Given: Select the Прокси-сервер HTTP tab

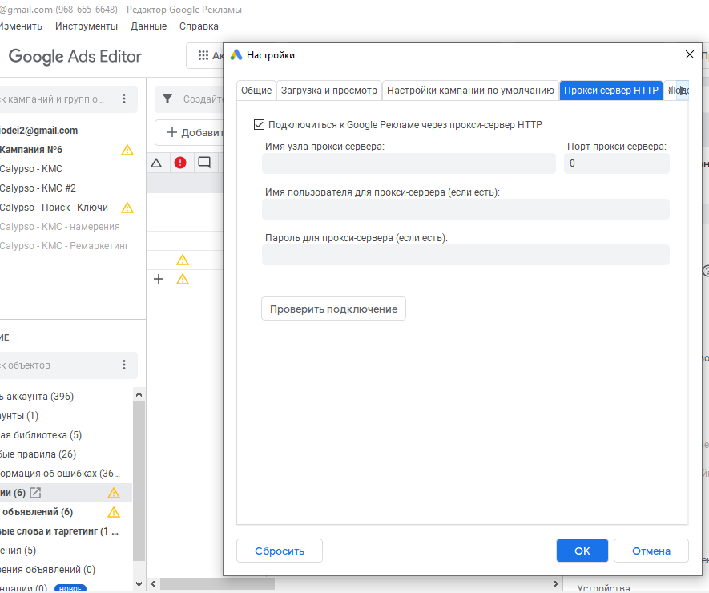Looking at the screenshot, I should point(611,91).
